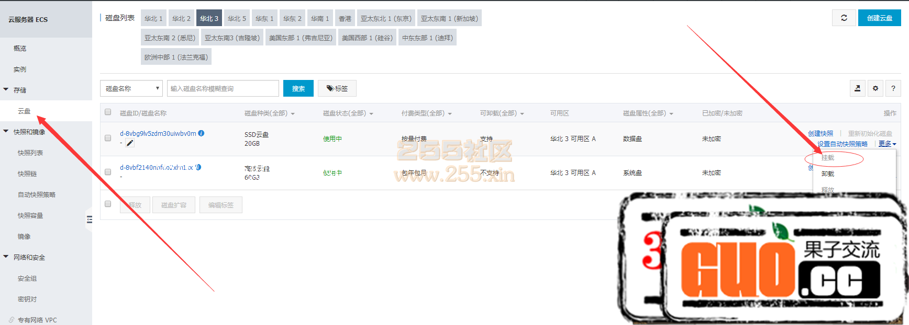Open column settings with the gear icon
Image resolution: width=909 pixels, height=325 pixels.
pos(875,88)
